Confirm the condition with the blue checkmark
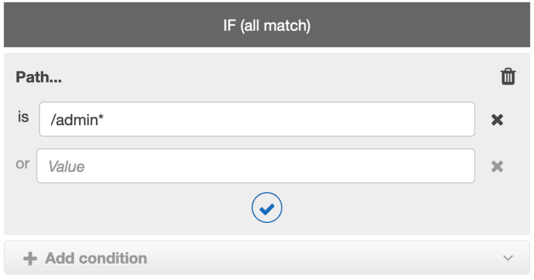The width and height of the screenshot is (534, 280). [x=266, y=208]
